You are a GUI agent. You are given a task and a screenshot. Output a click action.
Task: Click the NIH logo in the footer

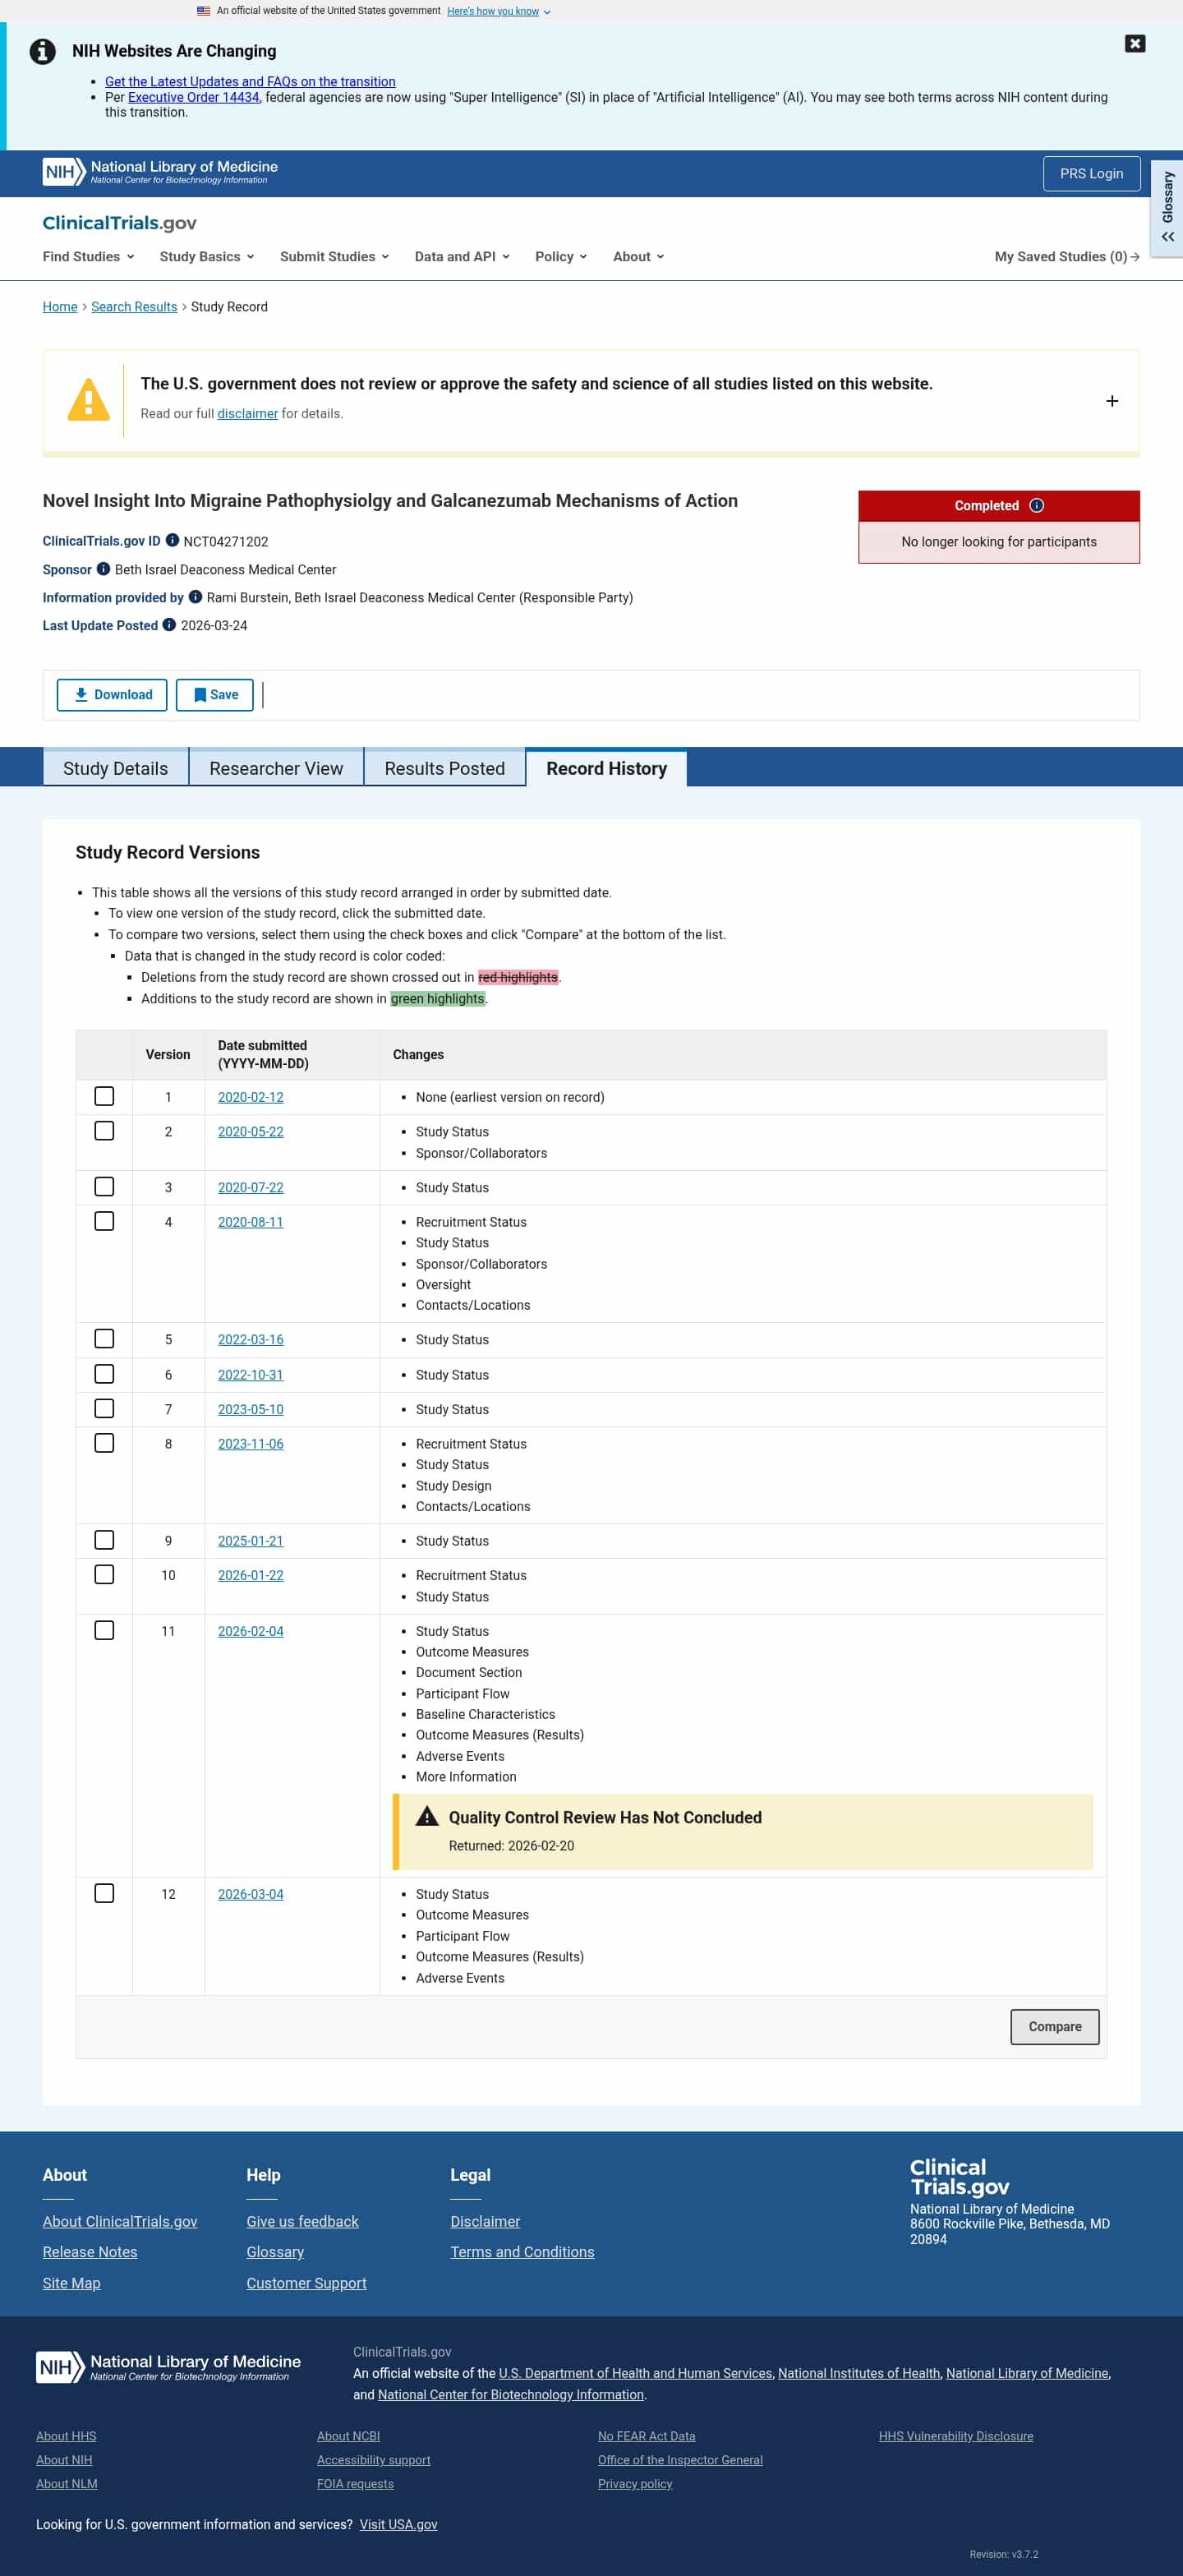click(x=168, y=2367)
